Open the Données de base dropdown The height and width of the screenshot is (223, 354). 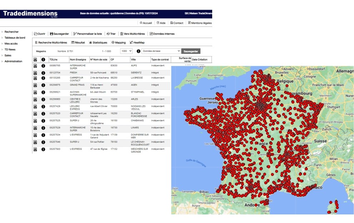pos(161,51)
